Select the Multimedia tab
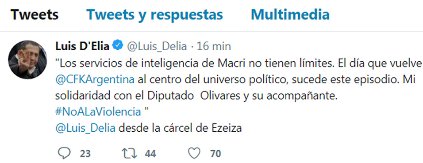423x163 pixels. [x=290, y=15]
